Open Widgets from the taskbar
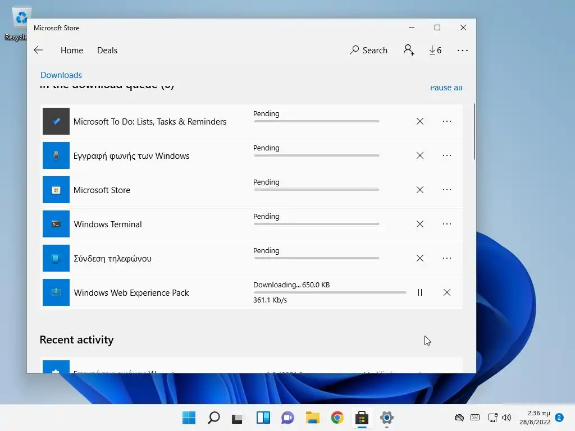575x431 pixels. tap(263, 418)
